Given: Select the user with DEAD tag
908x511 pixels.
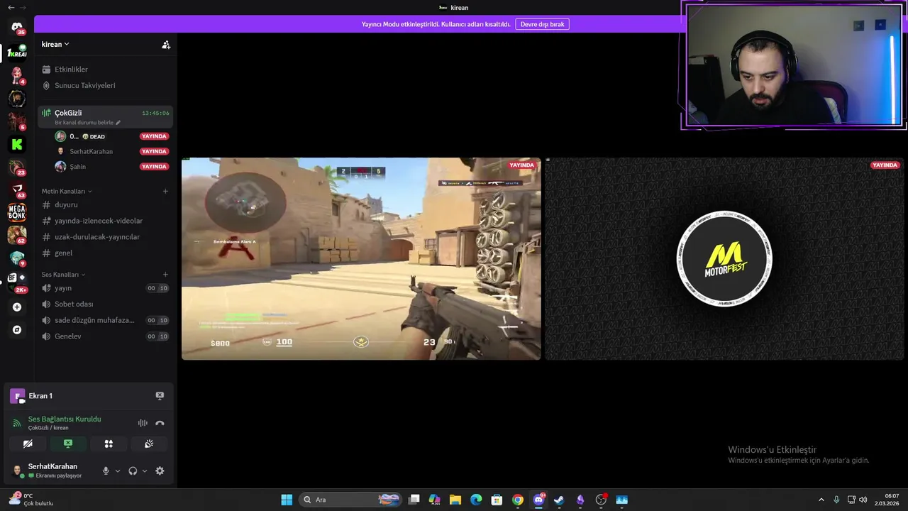Looking at the screenshot, I should point(111,136).
